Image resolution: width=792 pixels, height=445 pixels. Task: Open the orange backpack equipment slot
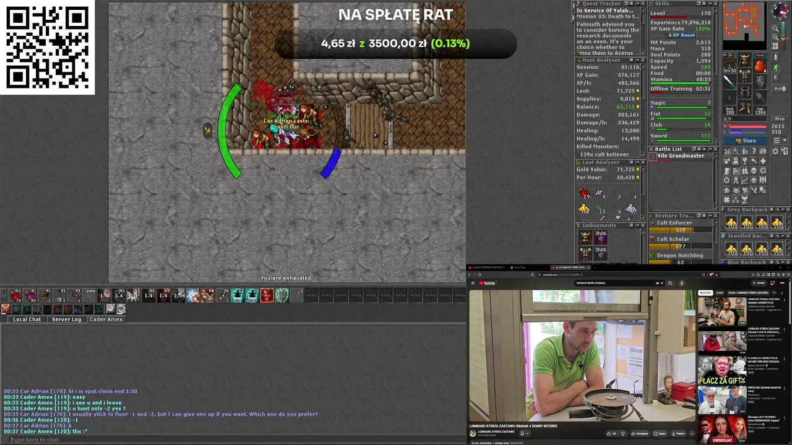[x=760, y=66]
